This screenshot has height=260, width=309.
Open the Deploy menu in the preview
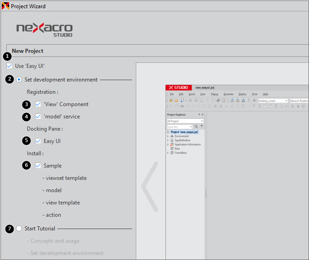click(242, 94)
